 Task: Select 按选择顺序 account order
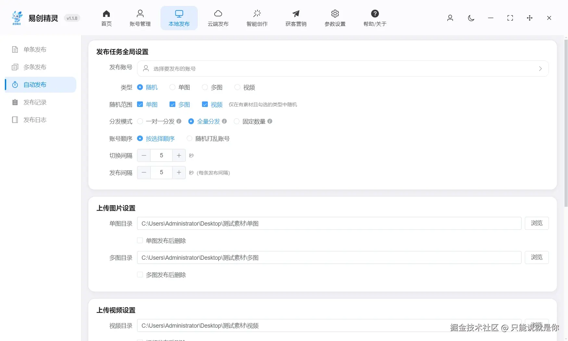pyautogui.click(x=140, y=138)
